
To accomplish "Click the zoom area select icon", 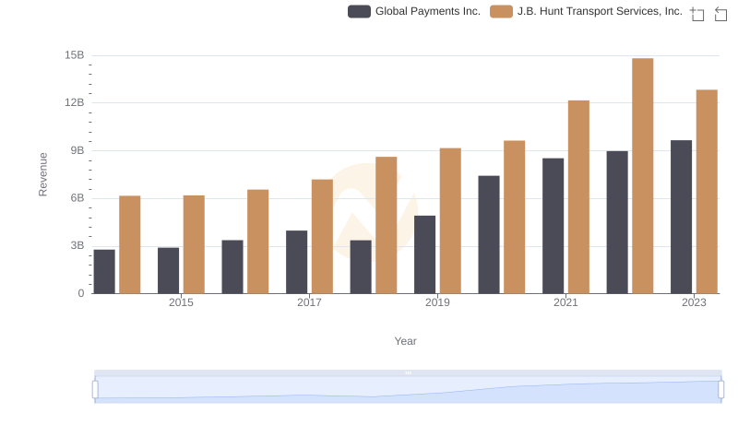I will [x=697, y=14].
